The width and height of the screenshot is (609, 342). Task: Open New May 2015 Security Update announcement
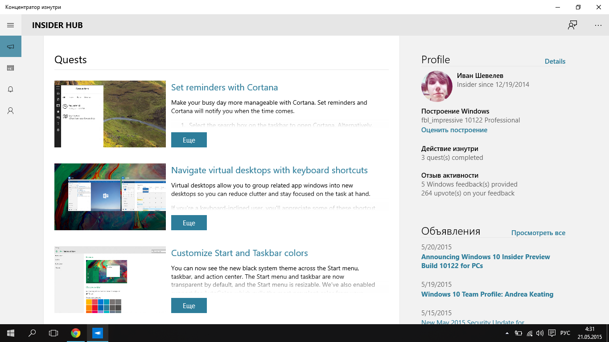(x=473, y=322)
